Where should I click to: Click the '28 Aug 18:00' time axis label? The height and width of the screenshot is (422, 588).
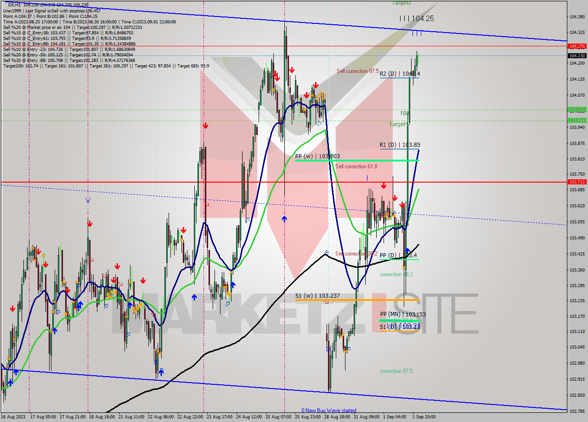(x=337, y=417)
